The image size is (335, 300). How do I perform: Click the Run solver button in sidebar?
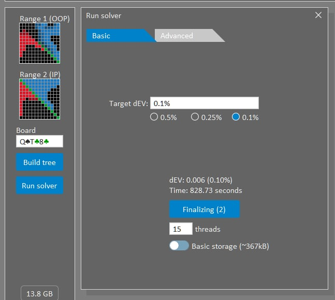[x=39, y=185]
